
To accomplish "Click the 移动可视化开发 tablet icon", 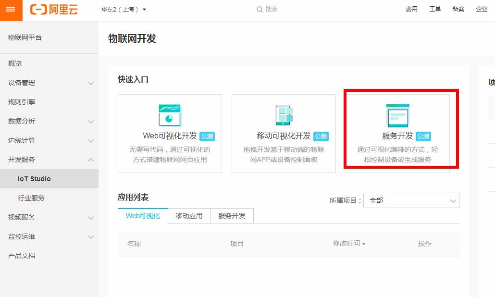I will click(x=284, y=115).
